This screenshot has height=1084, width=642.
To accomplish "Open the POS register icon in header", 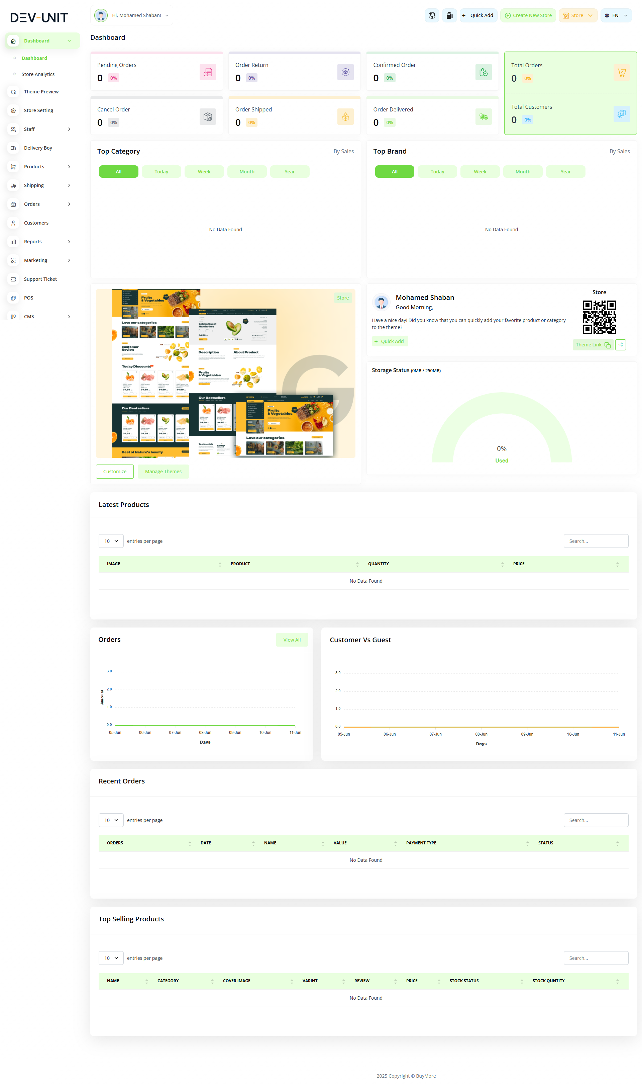I will click(449, 16).
